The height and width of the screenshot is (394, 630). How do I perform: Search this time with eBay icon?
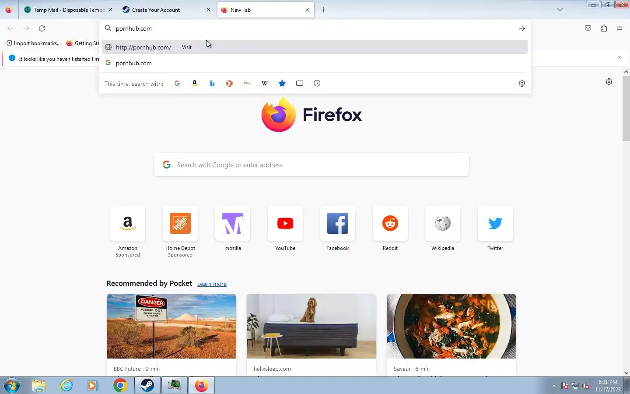[x=247, y=83]
